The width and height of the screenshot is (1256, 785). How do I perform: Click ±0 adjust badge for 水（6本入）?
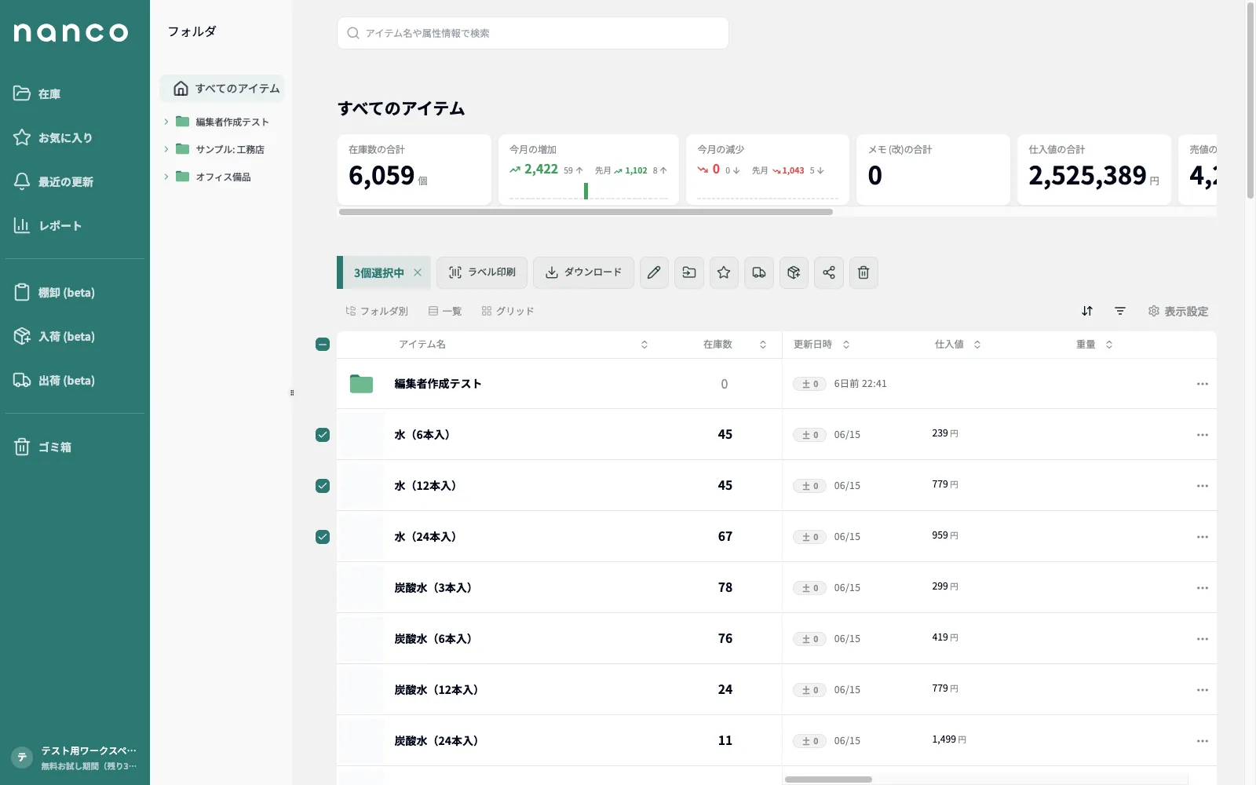pos(809,435)
